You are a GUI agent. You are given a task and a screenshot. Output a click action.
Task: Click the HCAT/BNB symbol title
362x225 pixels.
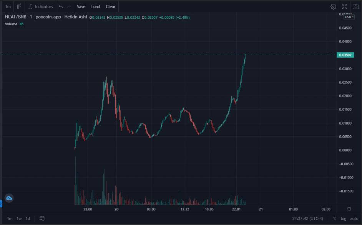[x=15, y=17]
